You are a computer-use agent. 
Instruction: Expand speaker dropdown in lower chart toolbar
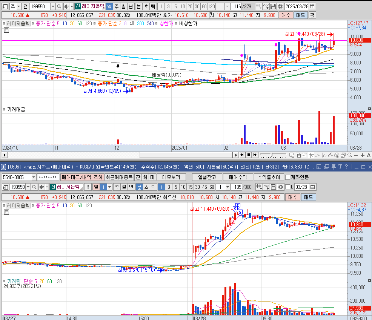point(47,187)
